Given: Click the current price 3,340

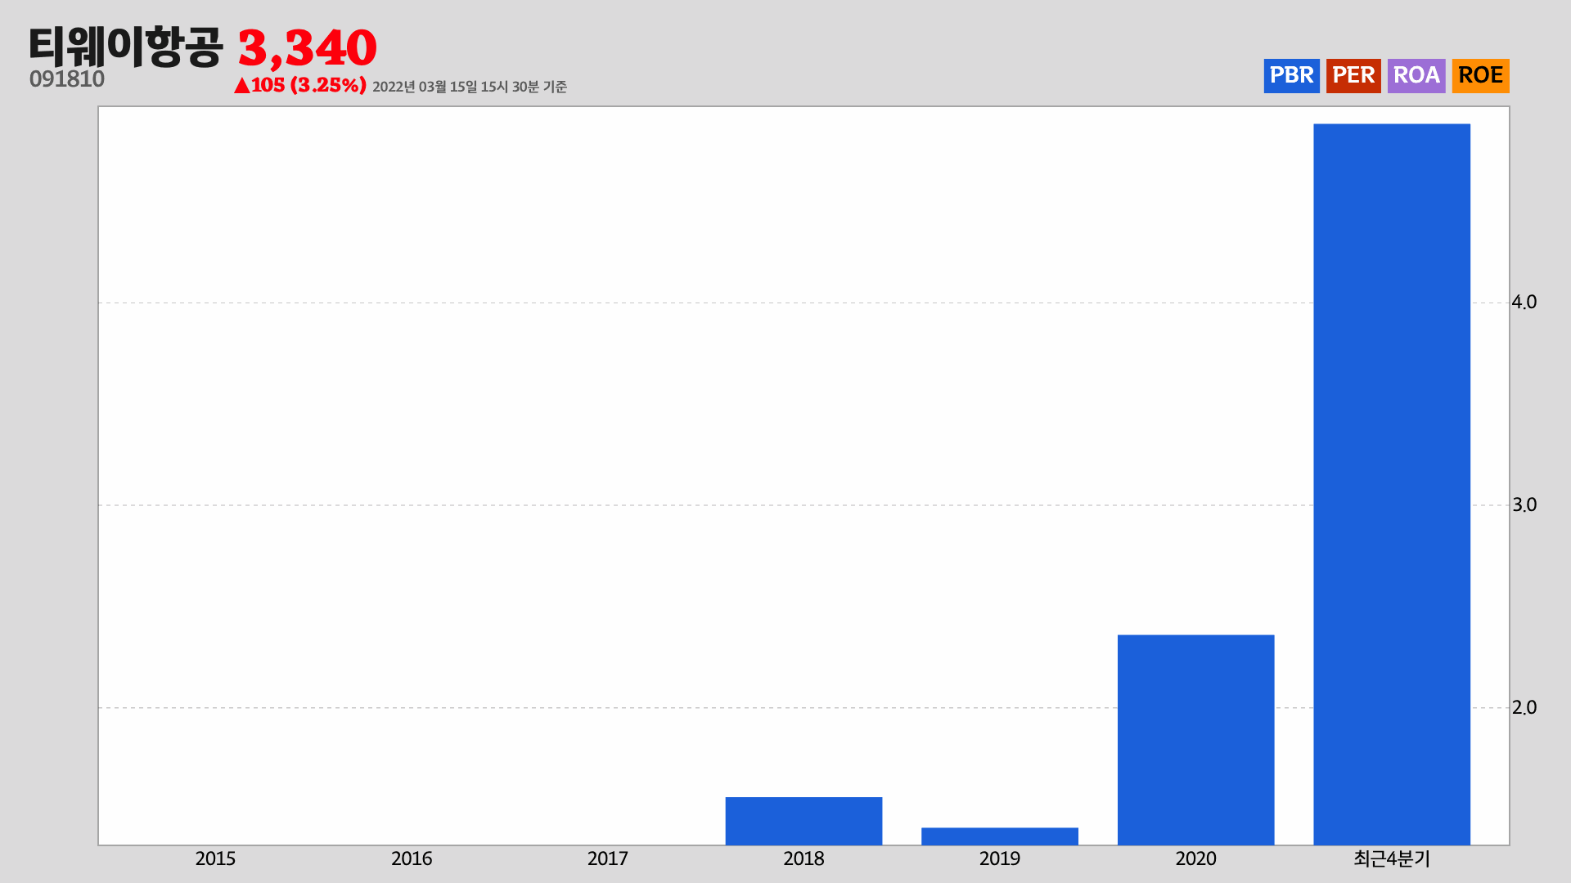Looking at the screenshot, I should 308,47.
